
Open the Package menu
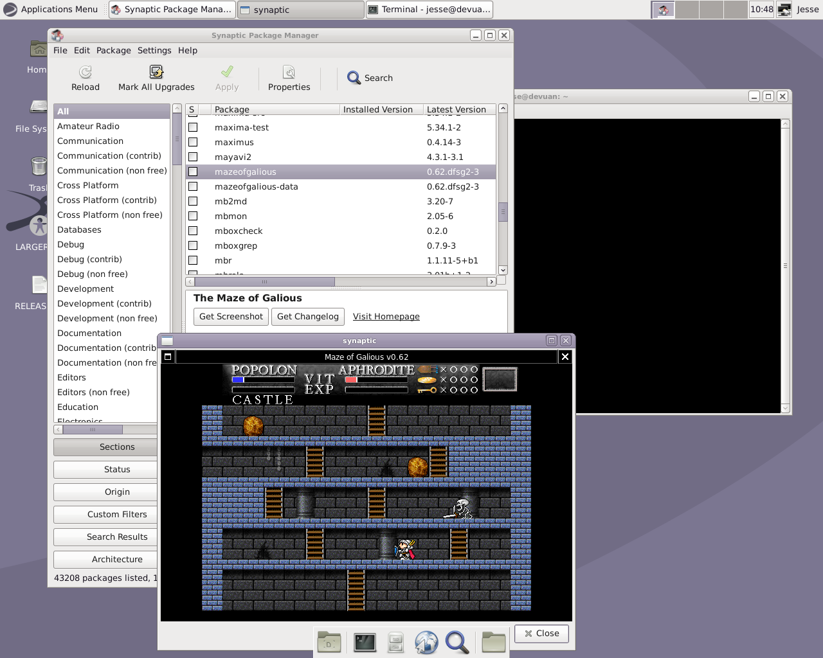click(114, 50)
